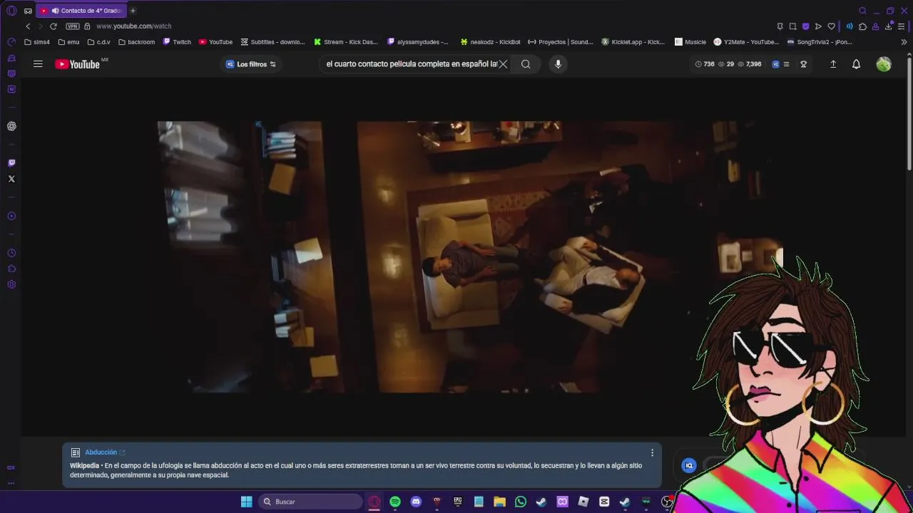Open the YouTube bookmark in bookmarks bar

click(215, 42)
